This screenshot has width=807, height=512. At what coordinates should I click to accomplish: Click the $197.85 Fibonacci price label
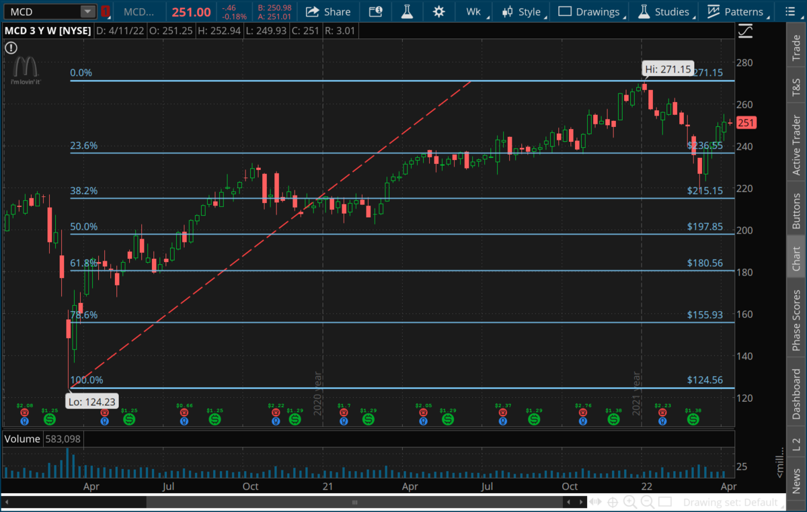pos(705,226)
